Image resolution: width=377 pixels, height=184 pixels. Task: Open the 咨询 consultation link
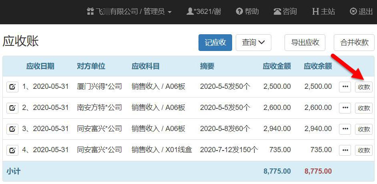pos(285,12)
